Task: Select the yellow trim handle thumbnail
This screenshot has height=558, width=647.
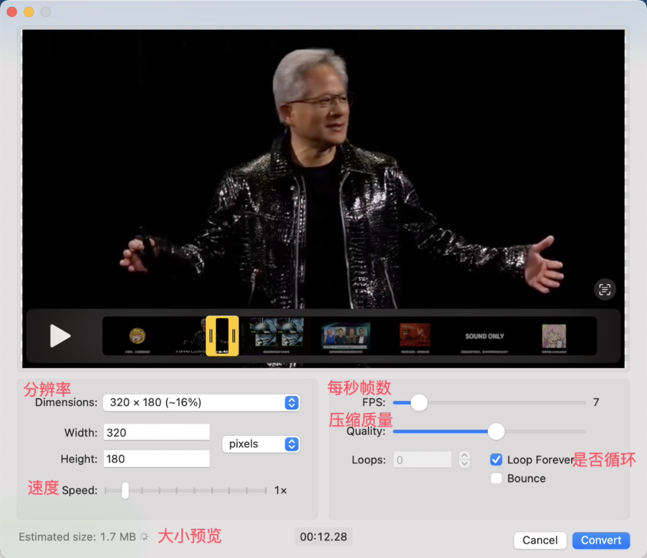Action: pos(222,336)
